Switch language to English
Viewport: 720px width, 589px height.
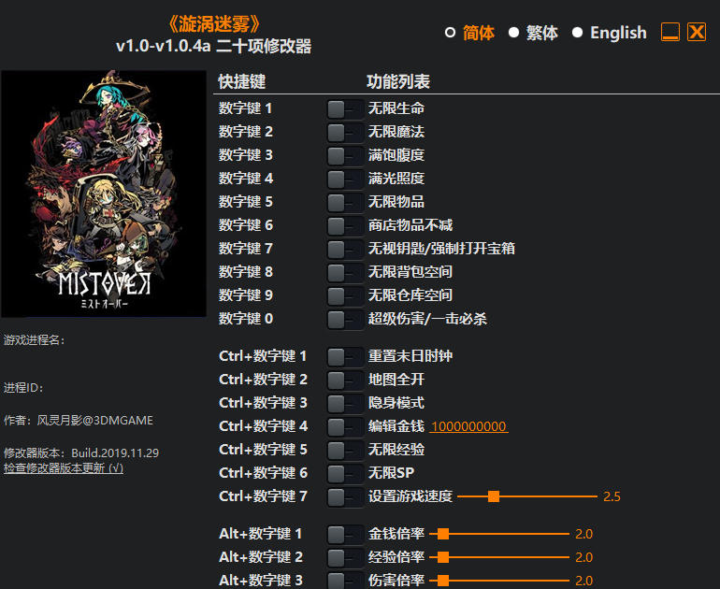[578, 33]
